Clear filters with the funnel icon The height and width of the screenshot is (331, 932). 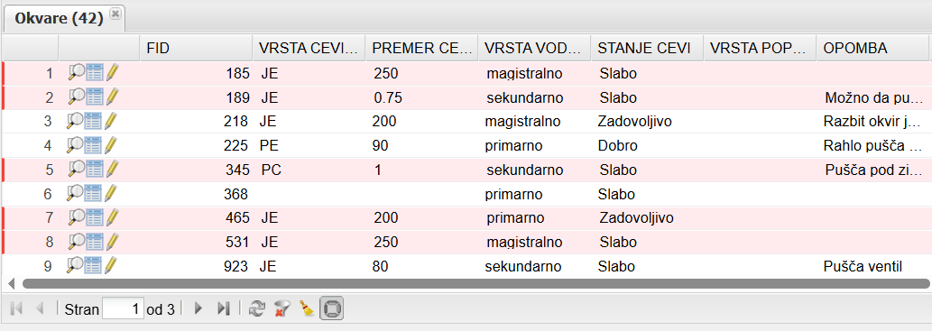pyautogui.click(x=281, y=308)
